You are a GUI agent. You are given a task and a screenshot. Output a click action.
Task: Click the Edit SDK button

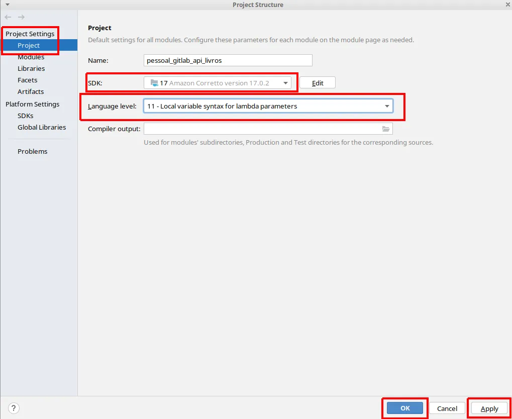click(318, 83)
